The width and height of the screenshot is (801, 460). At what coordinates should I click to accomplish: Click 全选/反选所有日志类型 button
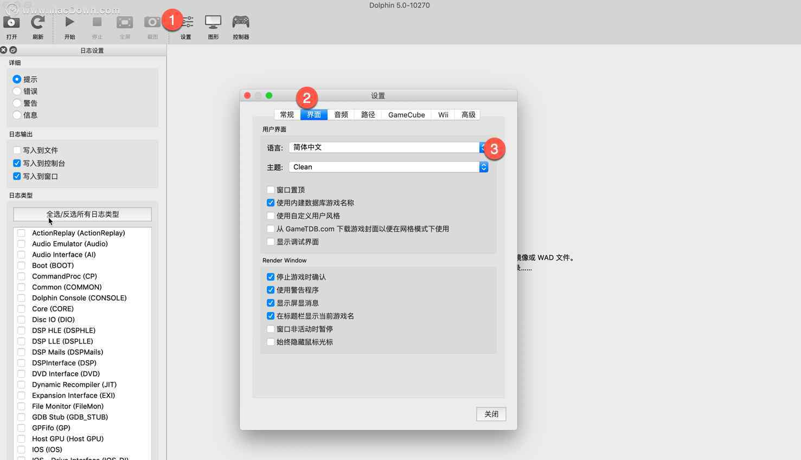tap(82, 214)
